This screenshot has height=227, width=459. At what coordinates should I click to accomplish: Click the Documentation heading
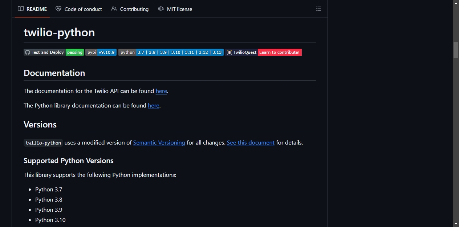[54, 73]
